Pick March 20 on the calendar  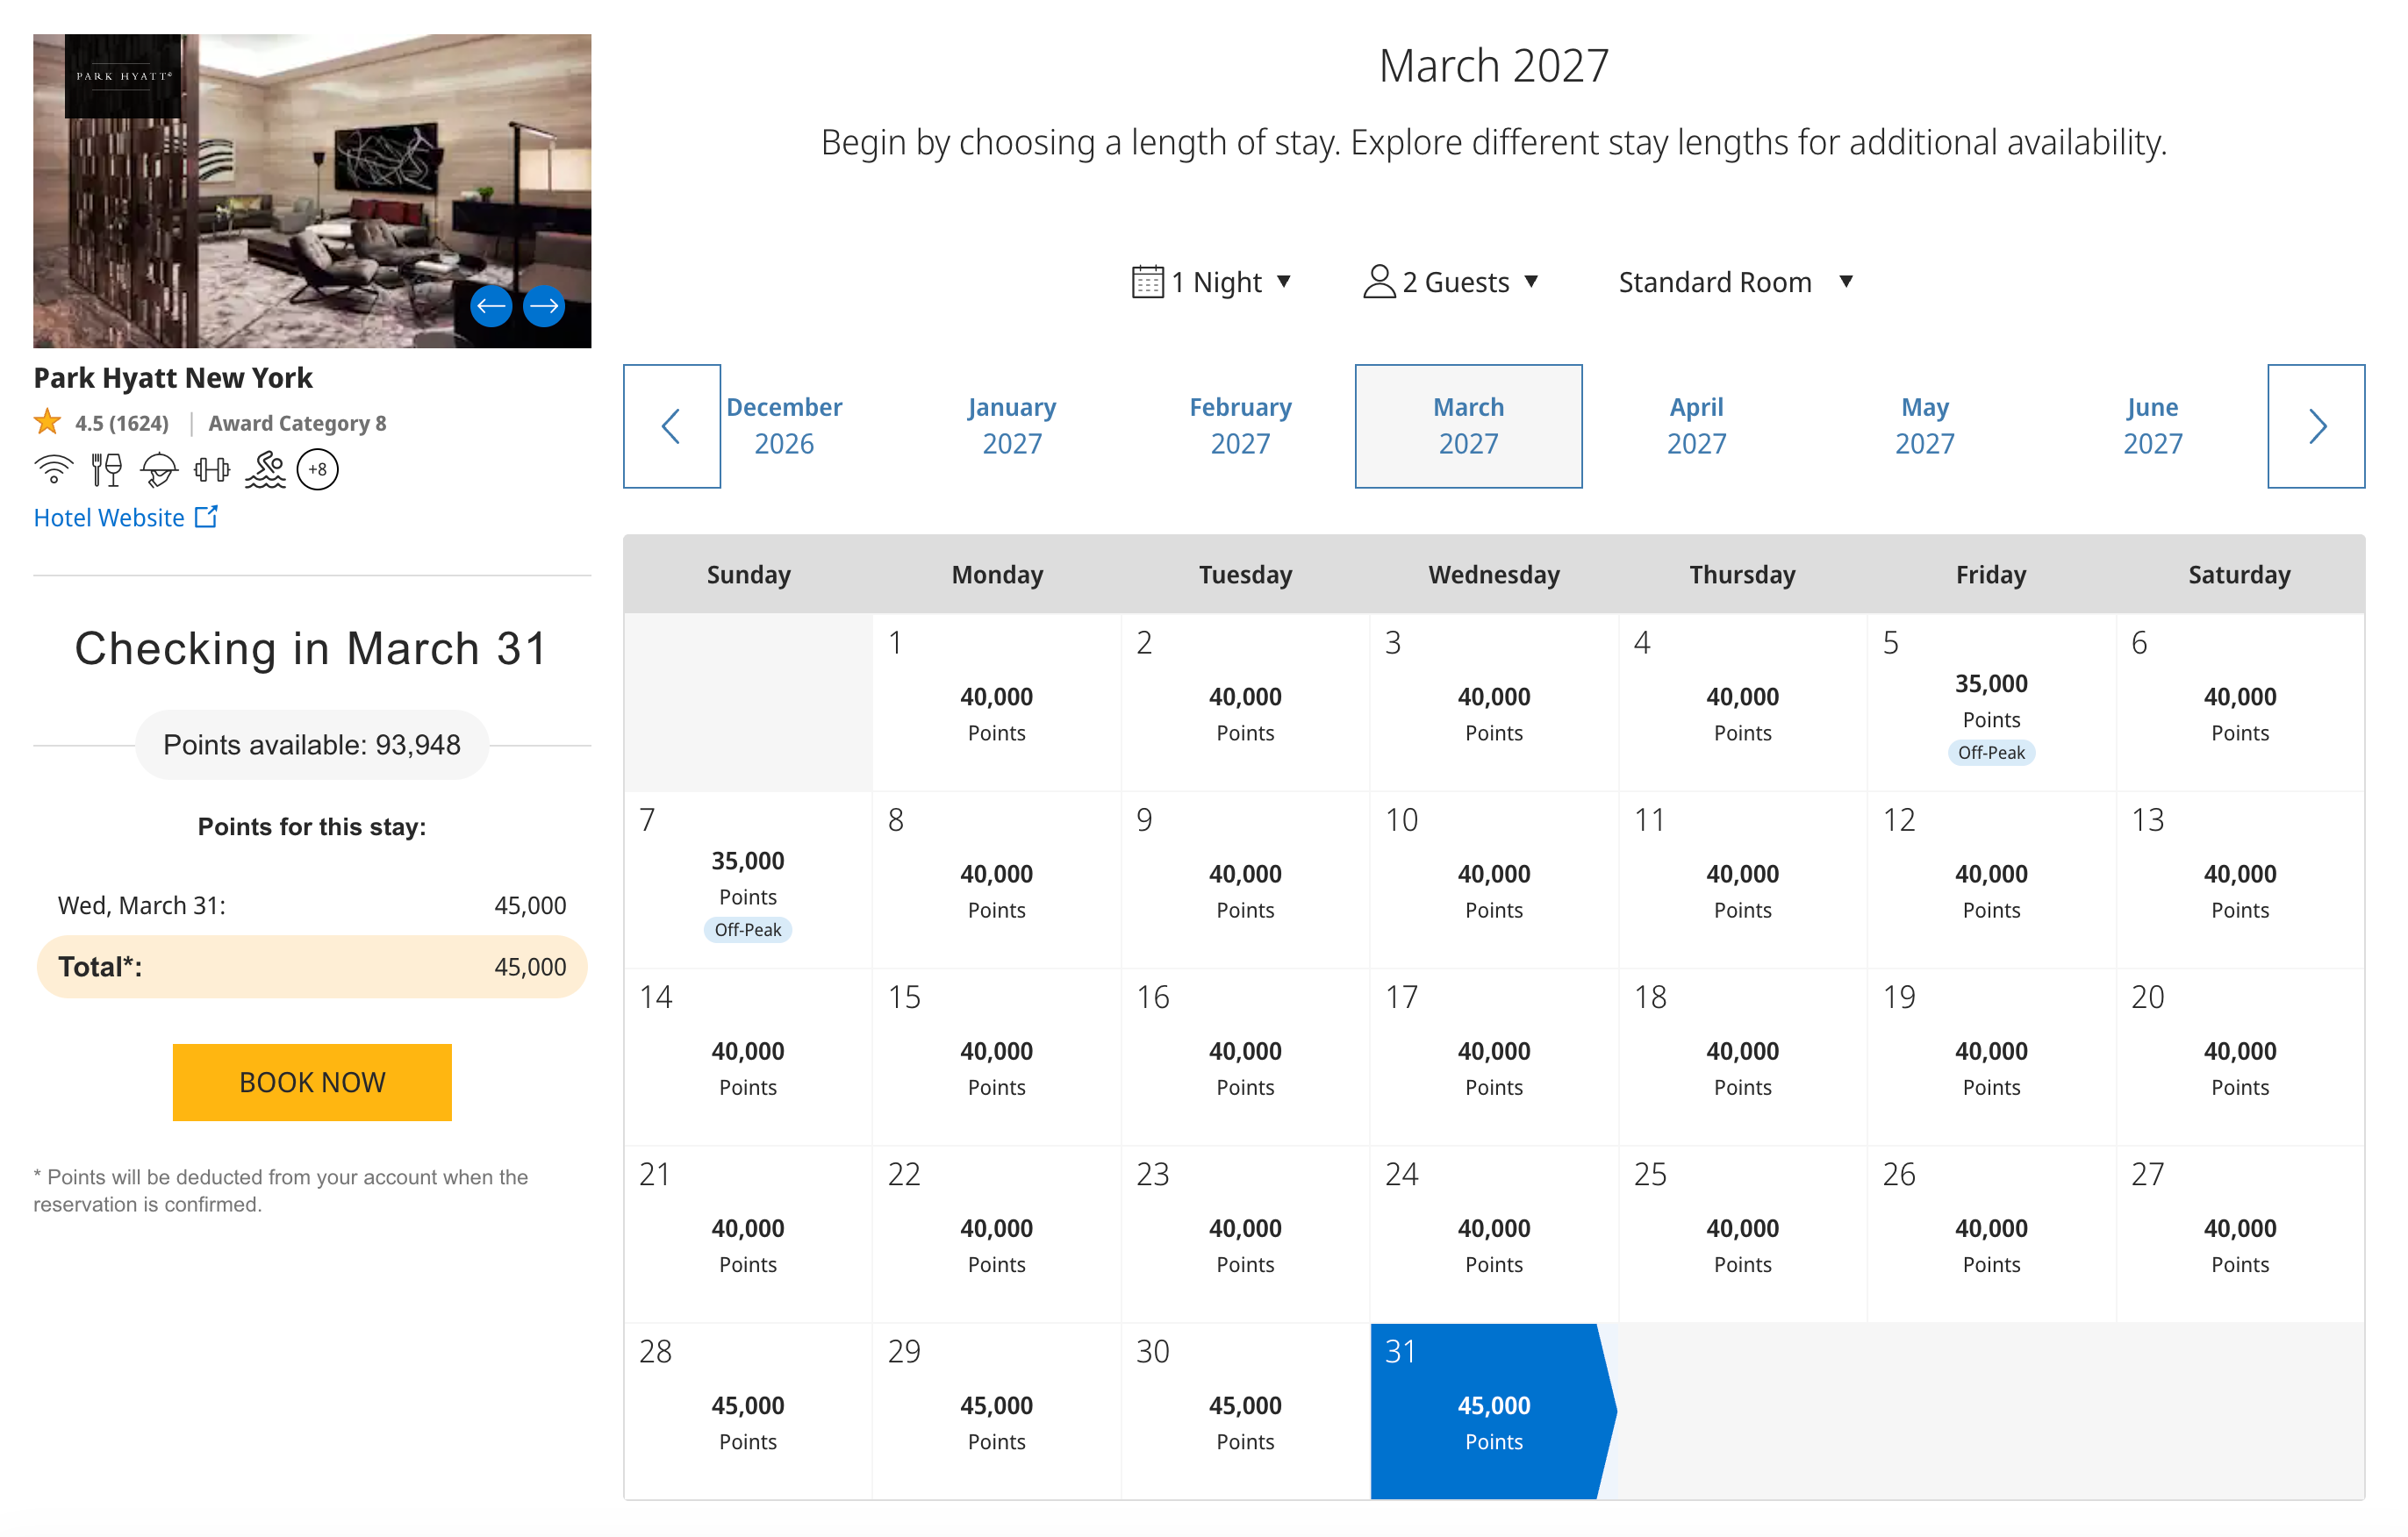click(2240, 1056)
